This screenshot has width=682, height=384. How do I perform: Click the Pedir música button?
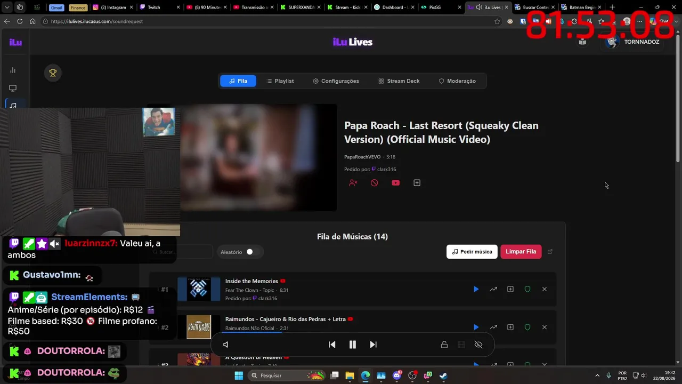pos(472,252)
